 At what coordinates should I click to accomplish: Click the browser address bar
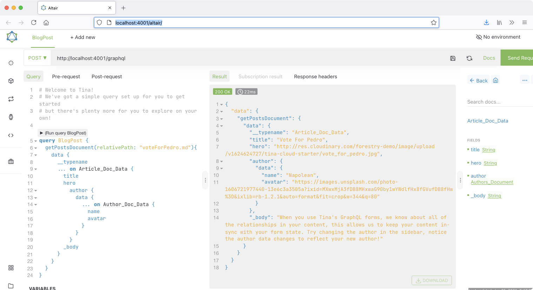pos(266,22)
